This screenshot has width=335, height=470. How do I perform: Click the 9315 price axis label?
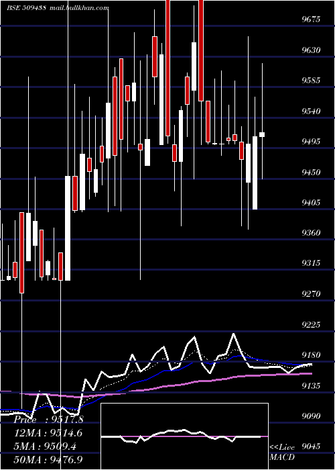click(x=311, y=263)
